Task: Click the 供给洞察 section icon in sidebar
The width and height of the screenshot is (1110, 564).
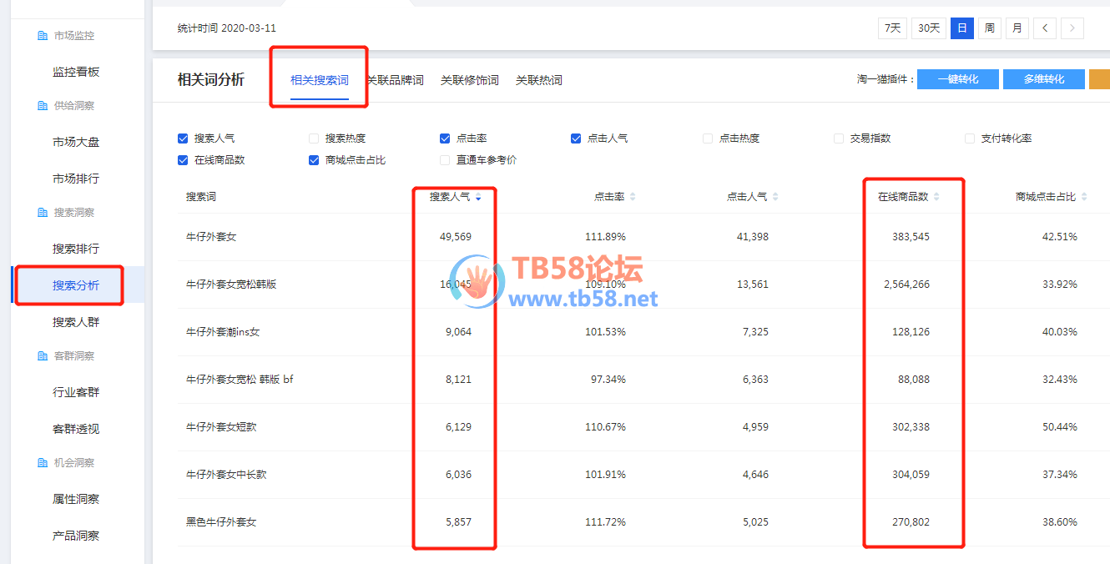Action: pyautogui.click(x=43, y=106)
